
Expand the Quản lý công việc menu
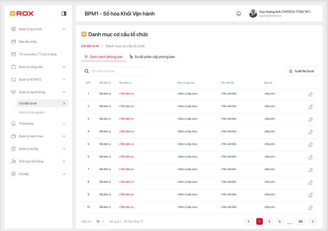tap(38, 67)
